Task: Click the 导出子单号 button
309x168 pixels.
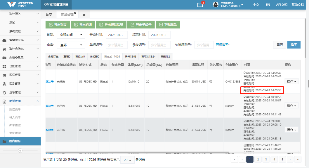Action: click(x=141, y=24)
